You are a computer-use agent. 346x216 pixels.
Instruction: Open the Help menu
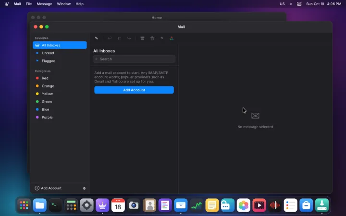(x=79, y=4)
